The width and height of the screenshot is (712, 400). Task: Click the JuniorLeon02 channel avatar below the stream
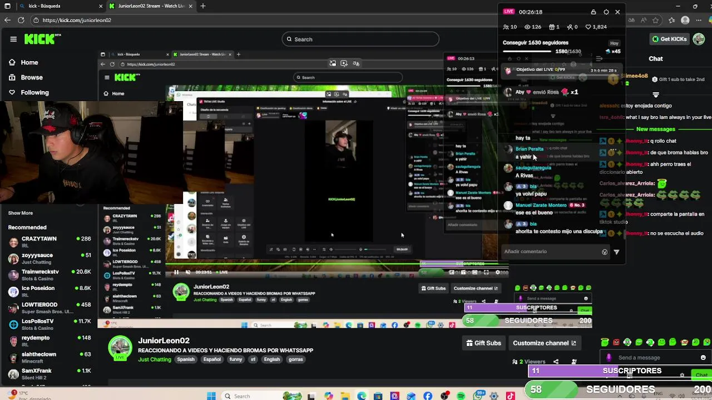click(x=120, y=348)
